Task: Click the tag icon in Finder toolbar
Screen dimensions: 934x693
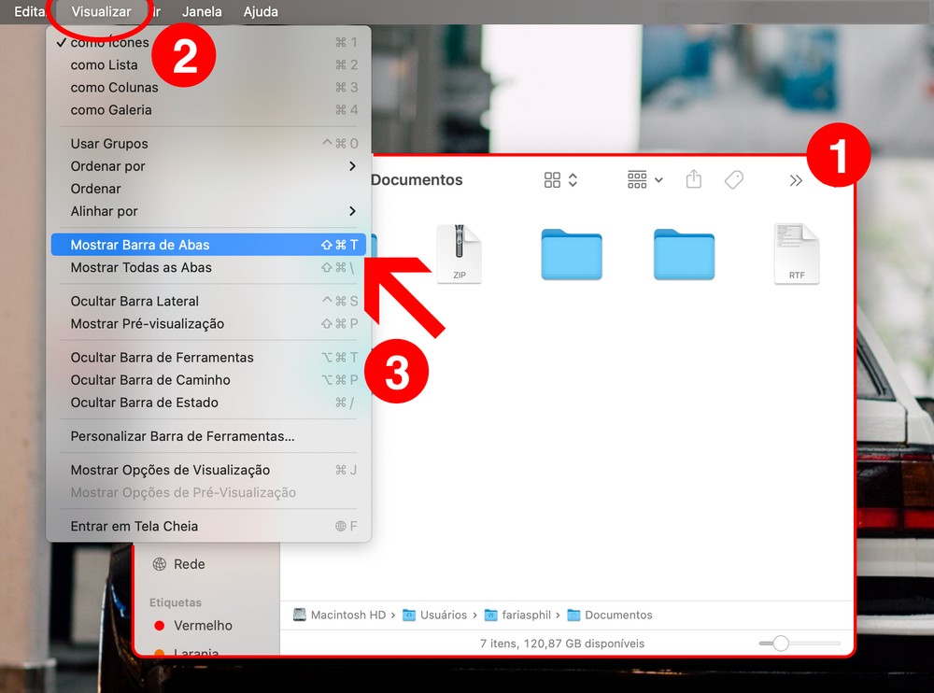Action: pos(734,179)
